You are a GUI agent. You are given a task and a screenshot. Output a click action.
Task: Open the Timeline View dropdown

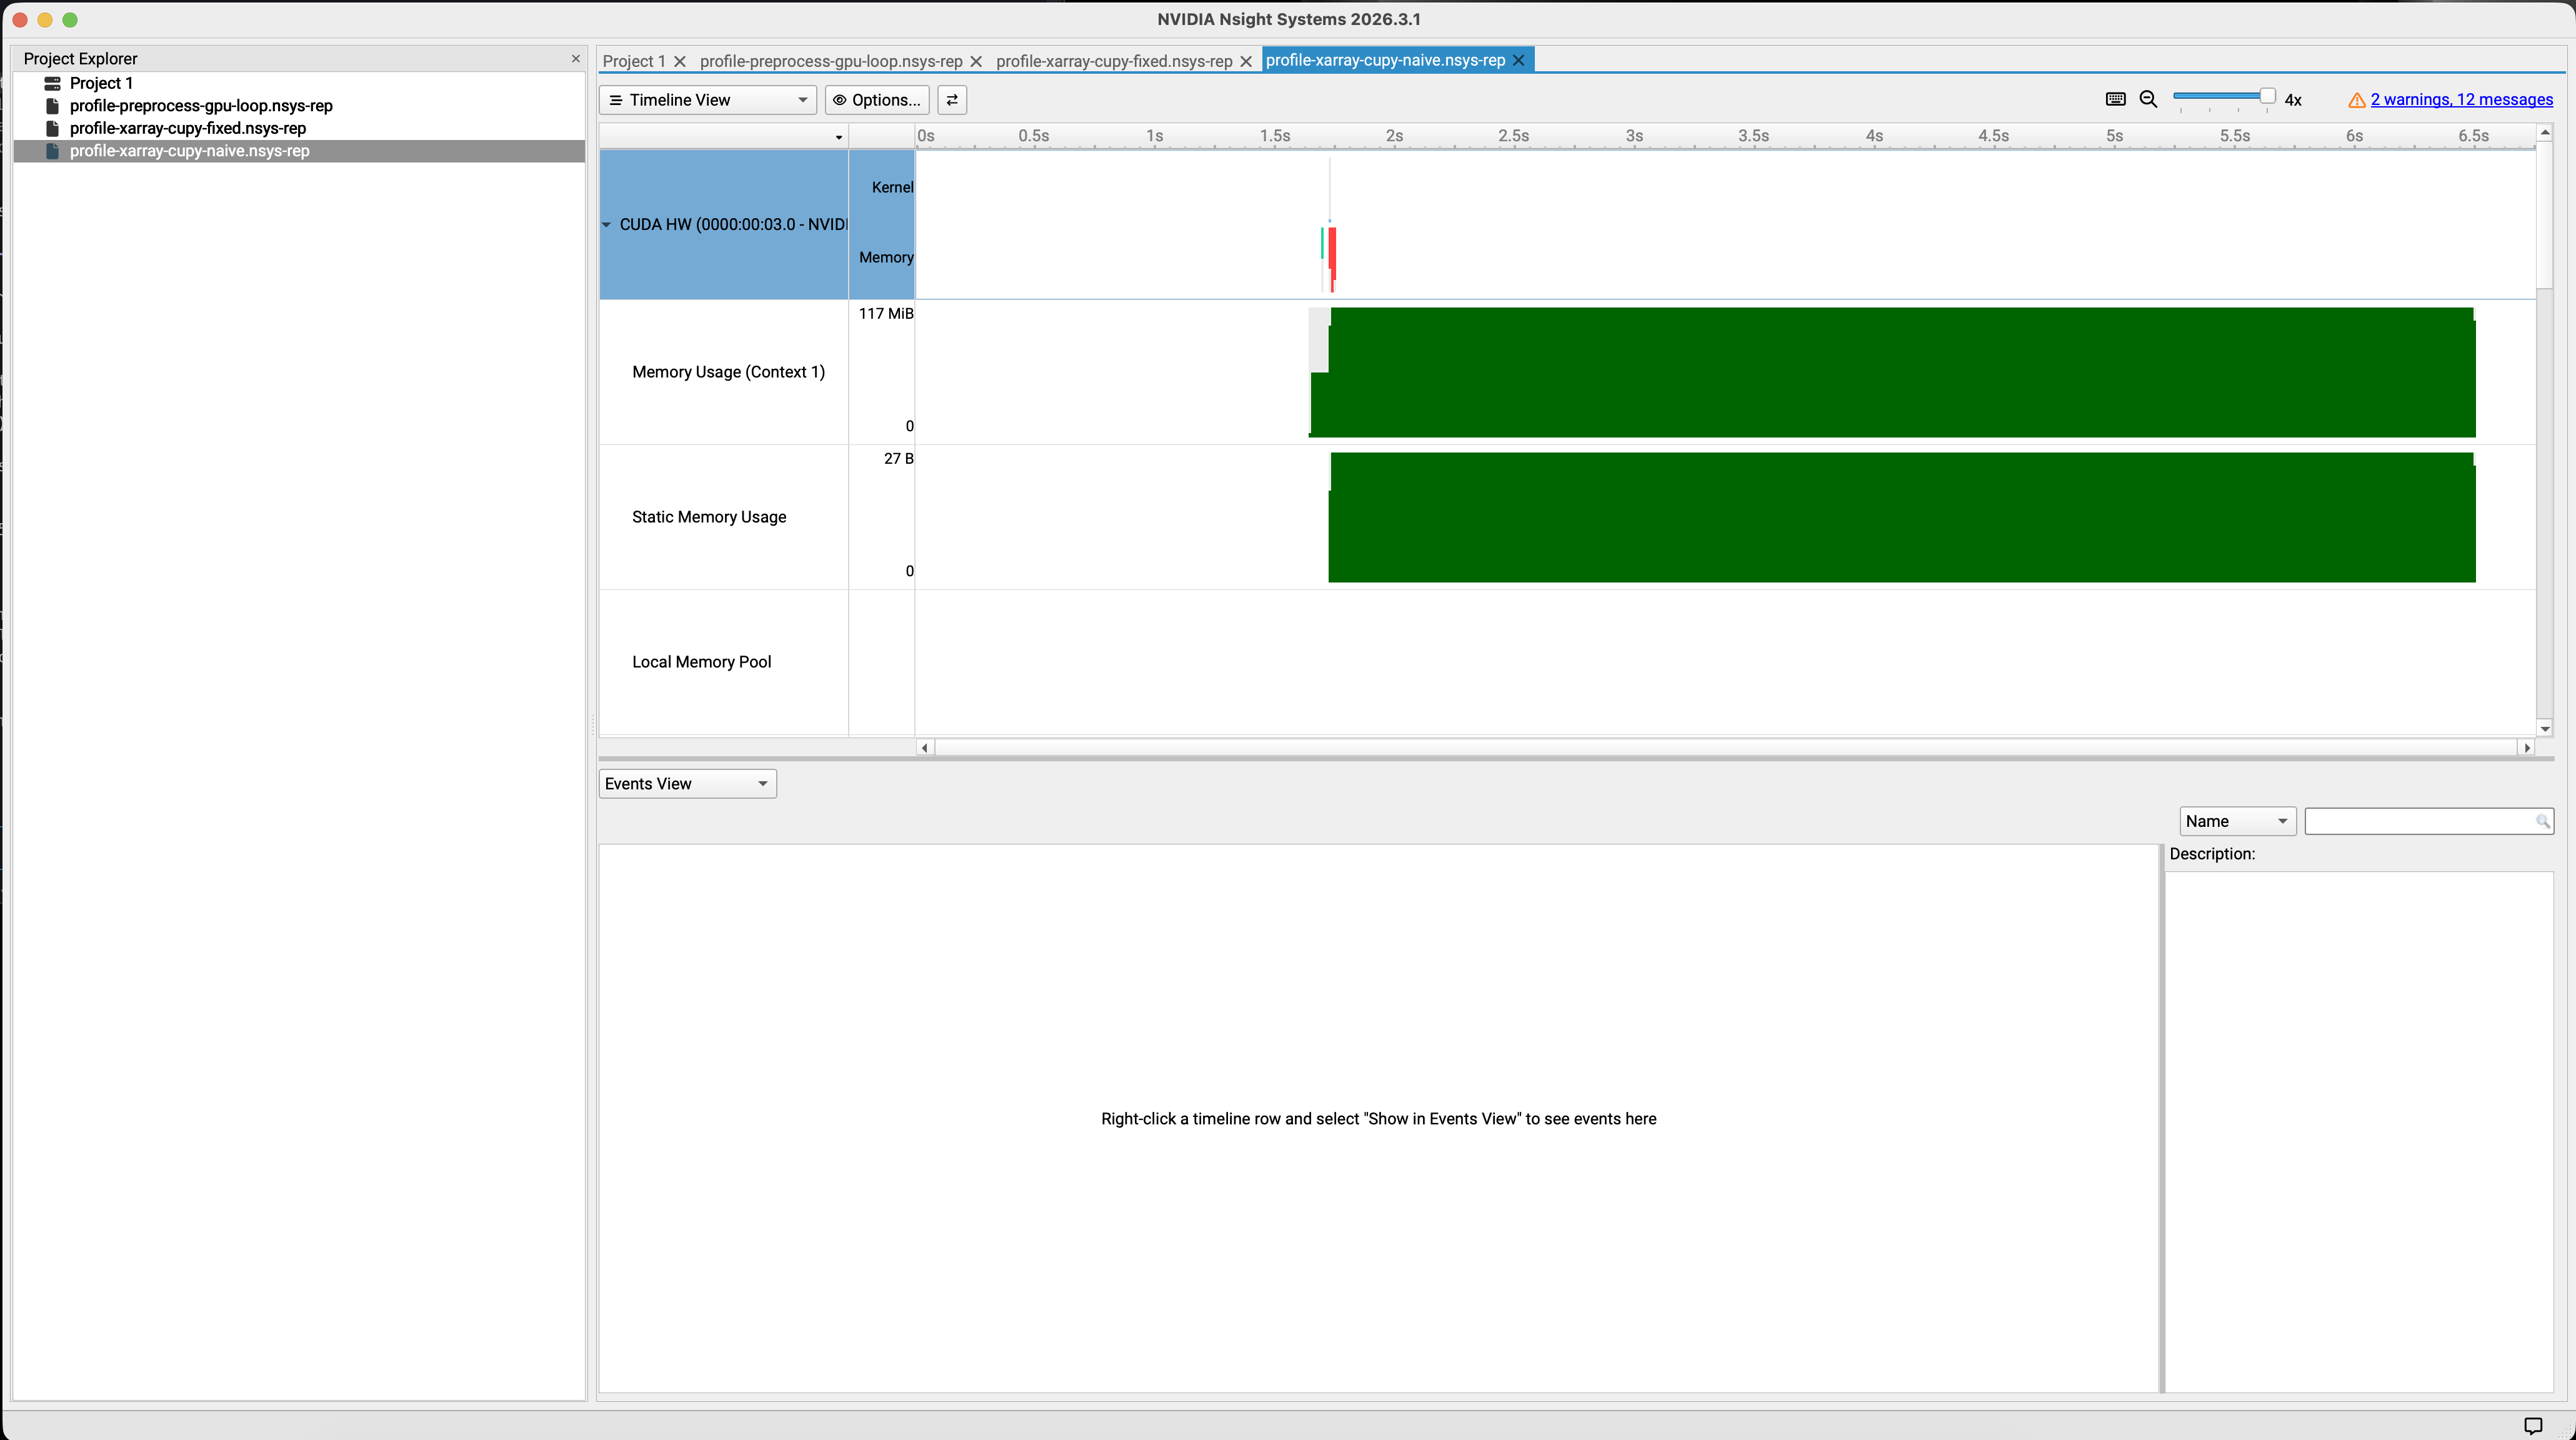[x=708, y=100]
